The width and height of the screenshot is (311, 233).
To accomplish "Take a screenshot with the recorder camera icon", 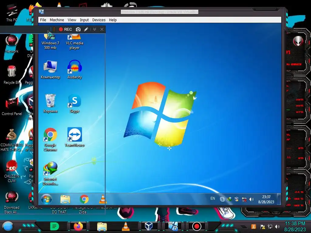I will [78, 29].
